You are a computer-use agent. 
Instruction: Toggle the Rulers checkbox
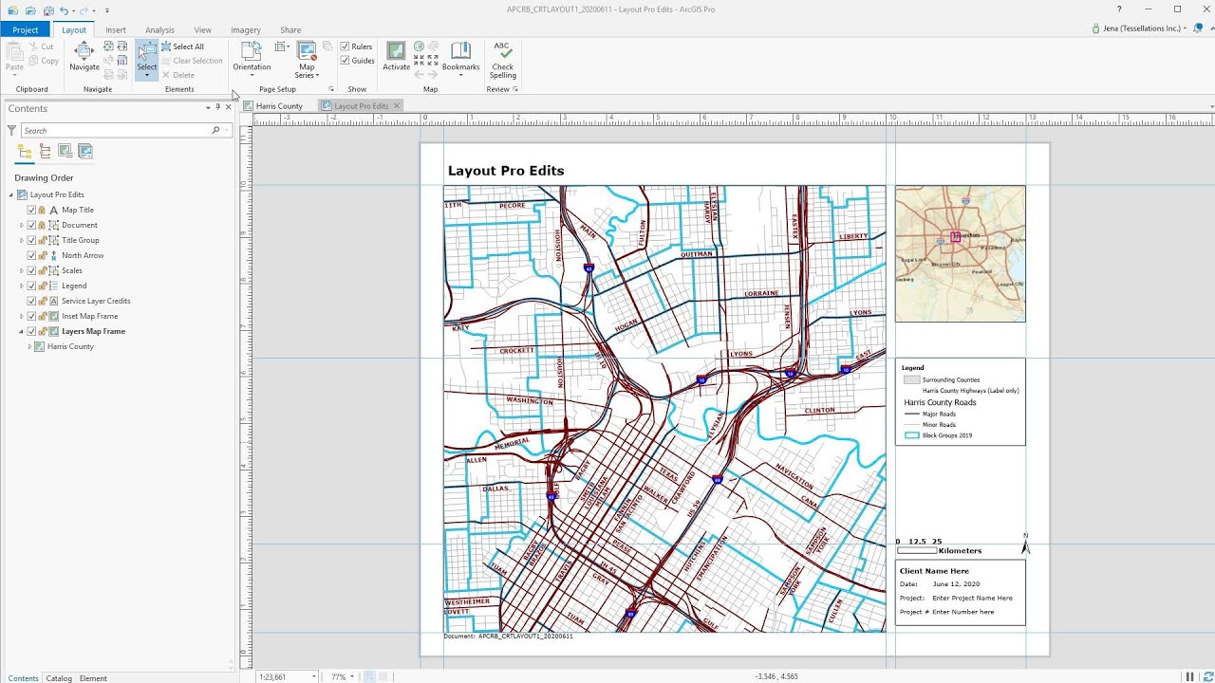point(346,46)
